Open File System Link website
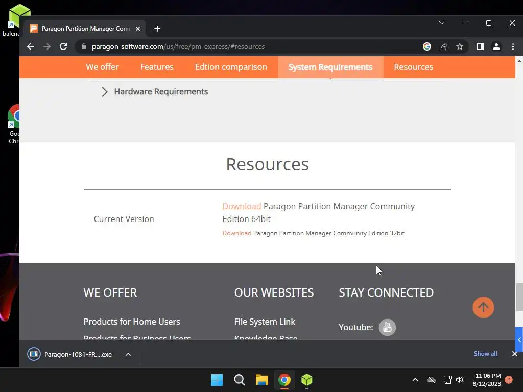The width and height of the screenshot is (523, 392). point(265,322)
